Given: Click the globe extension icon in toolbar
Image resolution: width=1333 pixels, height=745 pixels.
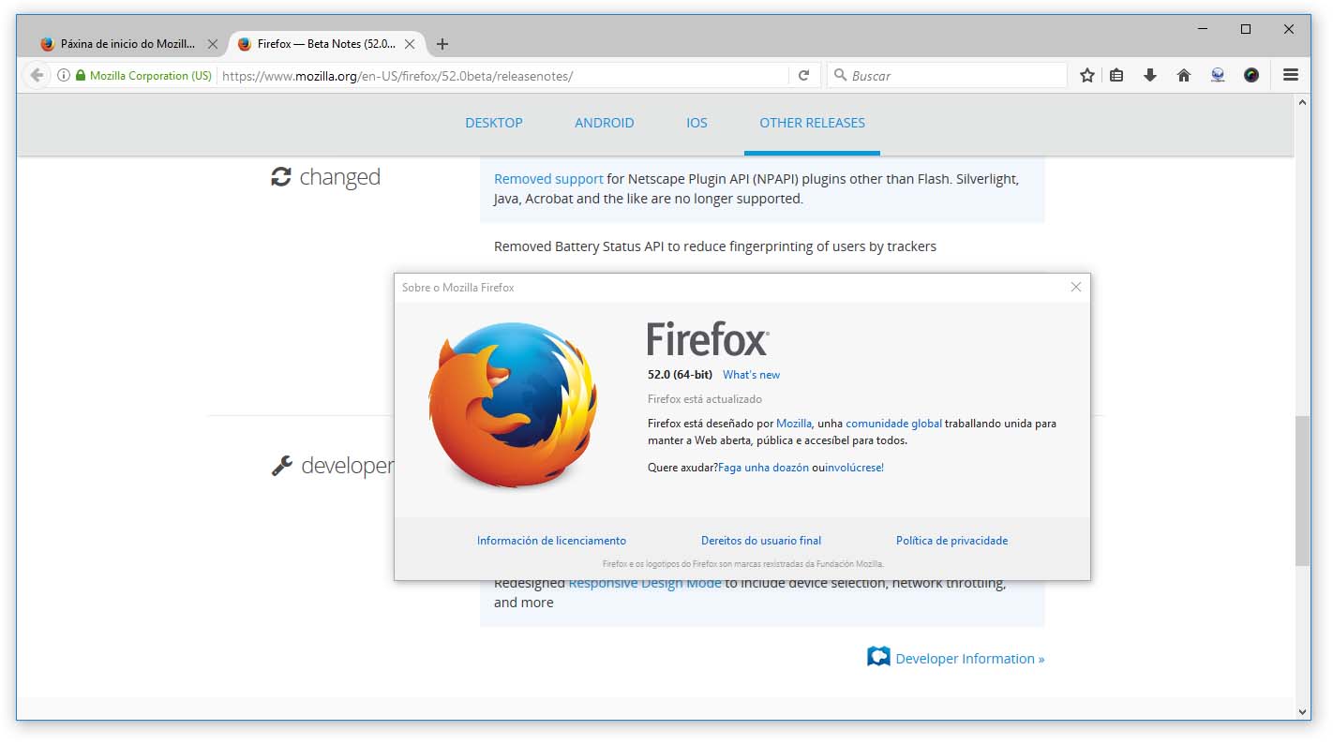Looking at the screenshot, I should pos(1218,76).
